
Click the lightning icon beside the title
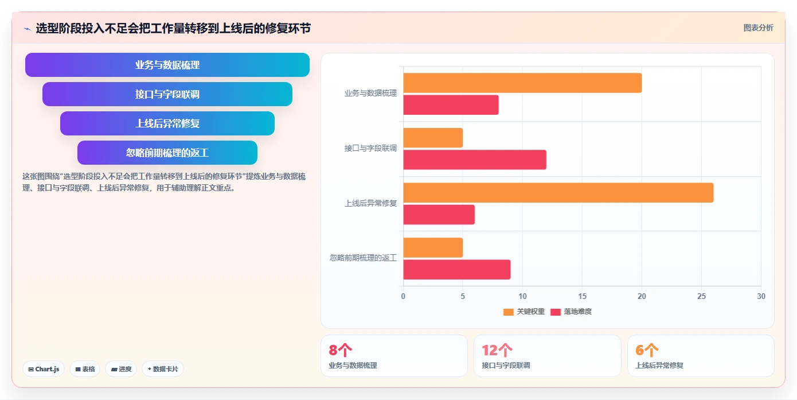coord(27,29)
